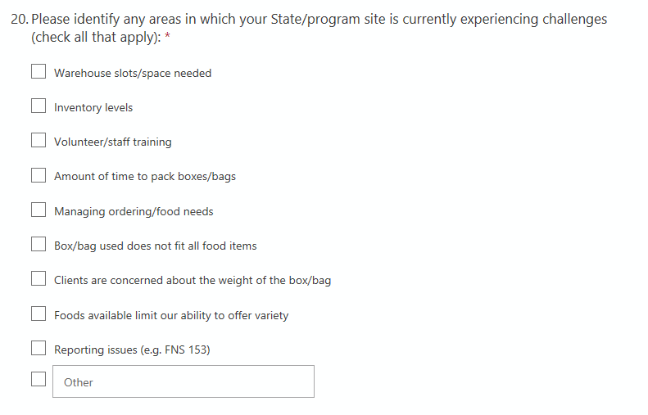Check the Warehouse slots/space needed checkbox
Image resolution: width=648 pixels, height=415 pixels.
(39, 72)
